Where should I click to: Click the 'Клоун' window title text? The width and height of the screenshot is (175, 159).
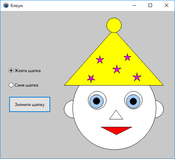click(17, 6)
